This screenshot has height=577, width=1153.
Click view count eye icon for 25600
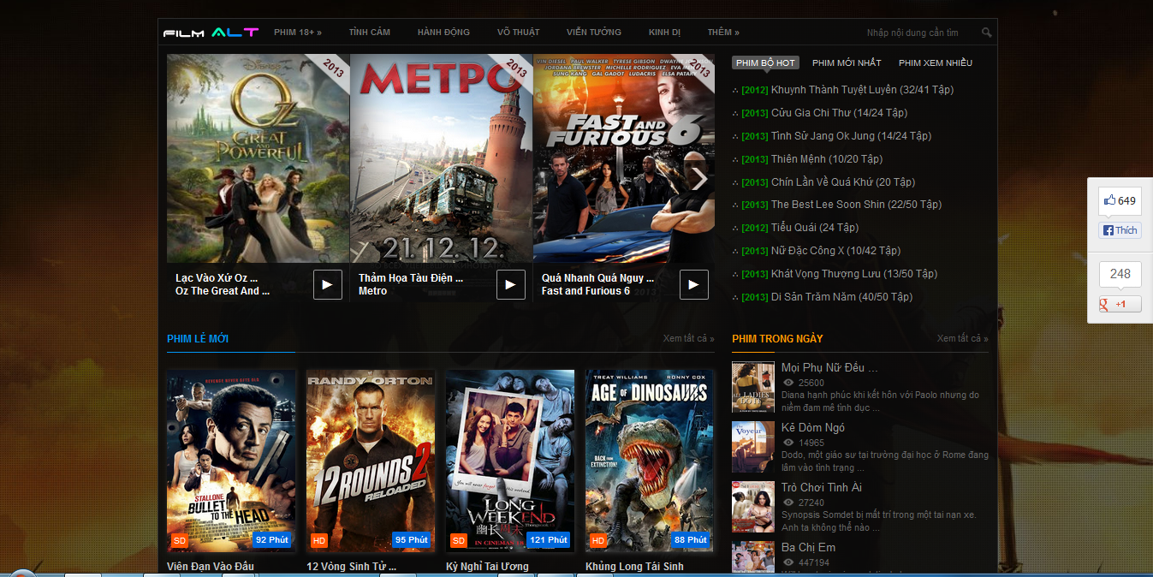[788, 383]
